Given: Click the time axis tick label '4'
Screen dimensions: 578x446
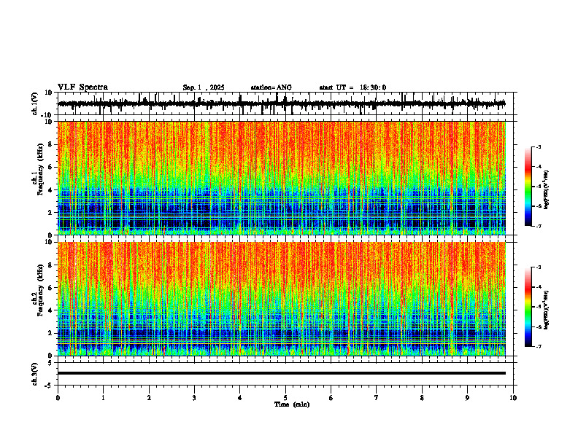Looking at the screenshot, I should (240, 398).
